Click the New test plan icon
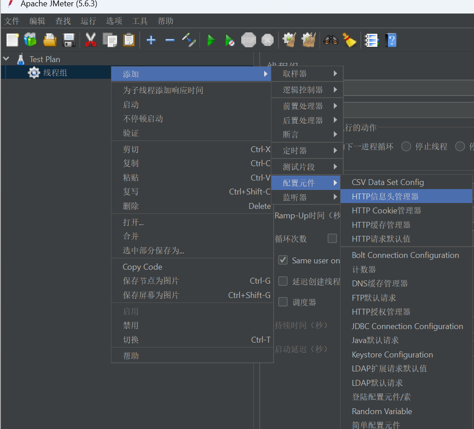This screenshot has height=429, width=474. (x=13, y=40)
